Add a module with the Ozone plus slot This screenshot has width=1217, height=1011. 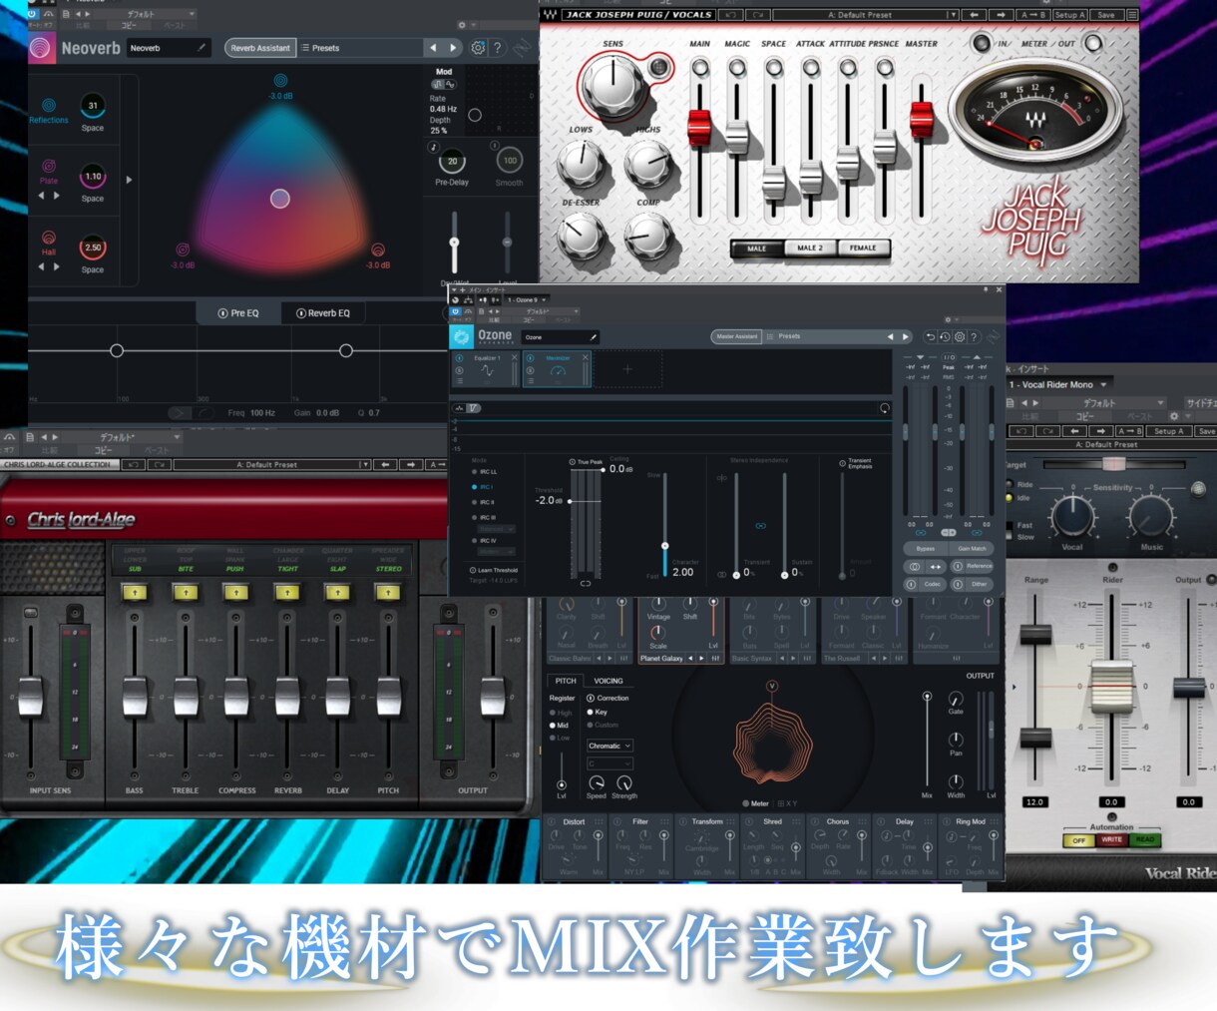[x=627, y=369]
